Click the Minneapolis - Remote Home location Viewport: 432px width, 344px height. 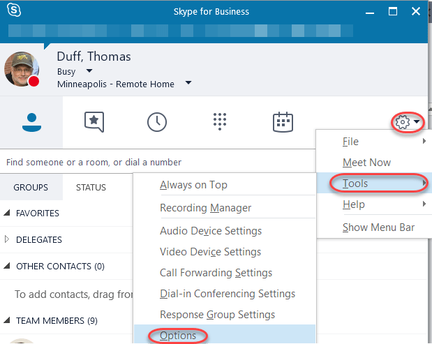tap(116, 84)
